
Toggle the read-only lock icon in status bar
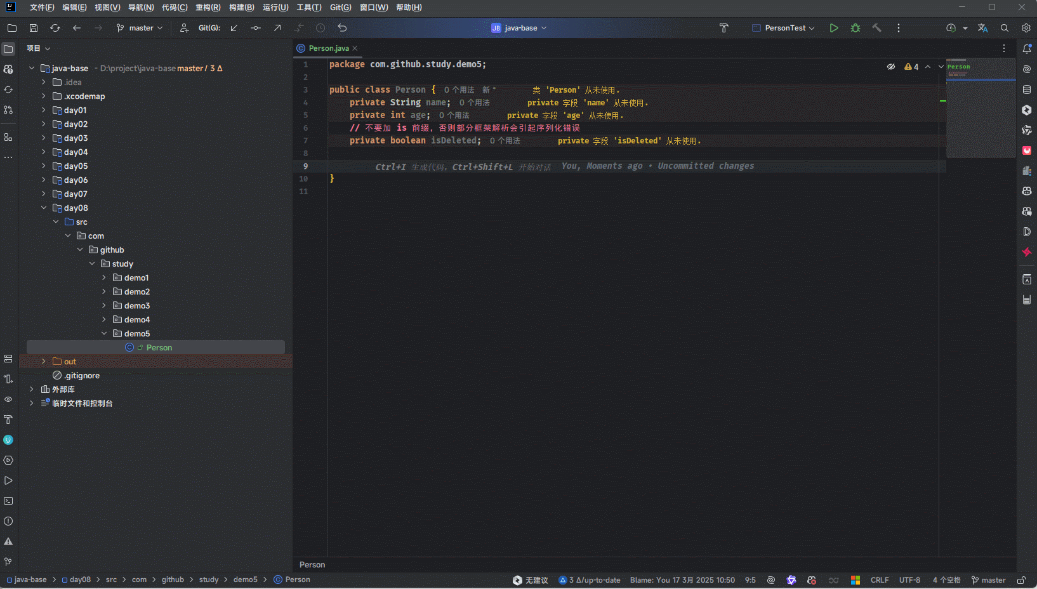(1021, 580)
